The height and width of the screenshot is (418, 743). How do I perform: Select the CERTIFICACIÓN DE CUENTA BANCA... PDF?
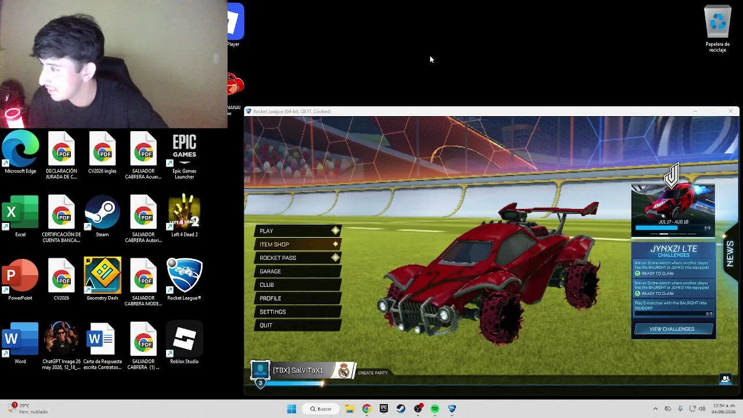(62, 219)
